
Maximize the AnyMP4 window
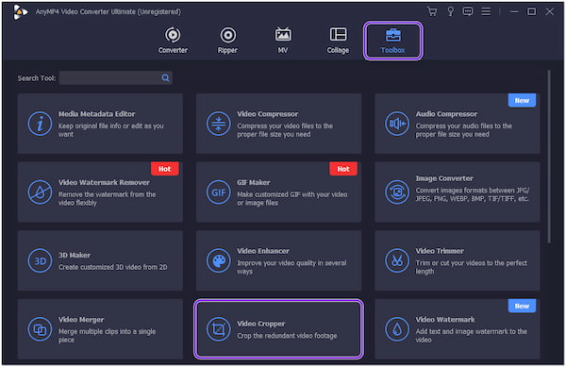coord(532,11)
